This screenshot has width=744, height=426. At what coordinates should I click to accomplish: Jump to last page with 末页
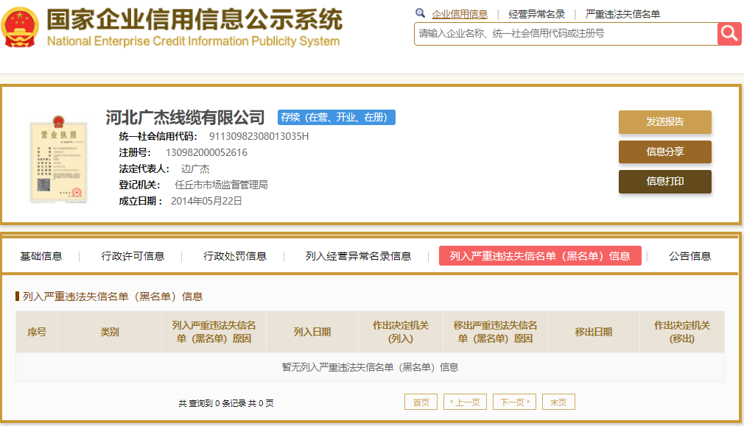pos(558,402)
